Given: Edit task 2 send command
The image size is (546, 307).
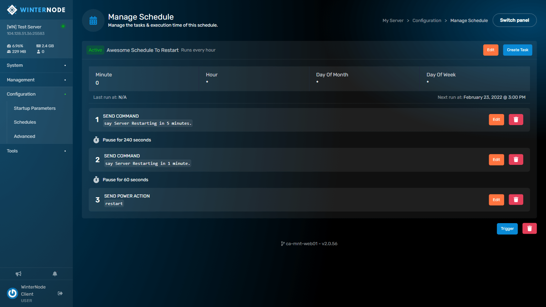Looking at the screenshot, I should [x=496, y=160].
